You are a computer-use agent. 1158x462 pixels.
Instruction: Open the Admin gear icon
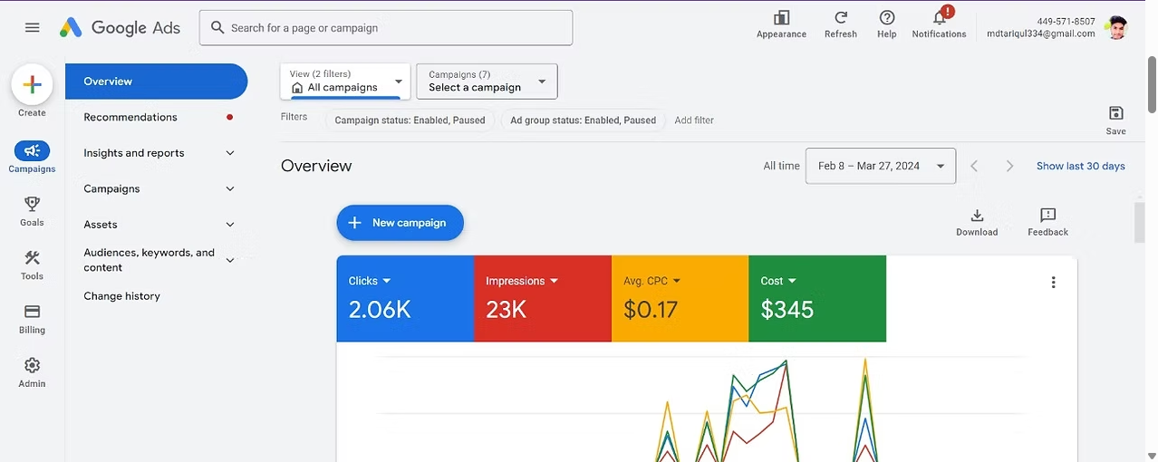tap(32, 366)
